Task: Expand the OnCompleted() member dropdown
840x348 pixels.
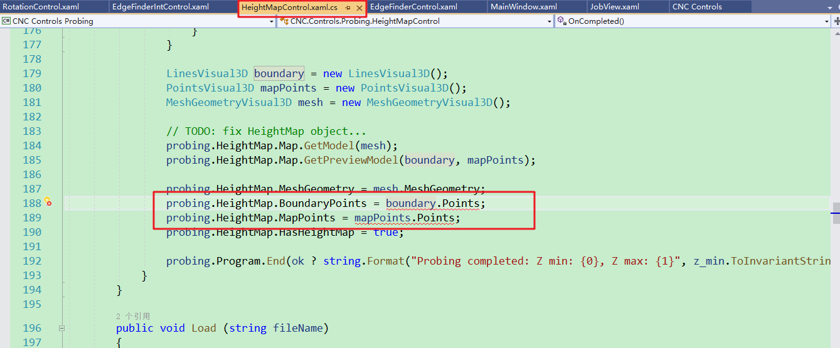Action: [826, 21]
